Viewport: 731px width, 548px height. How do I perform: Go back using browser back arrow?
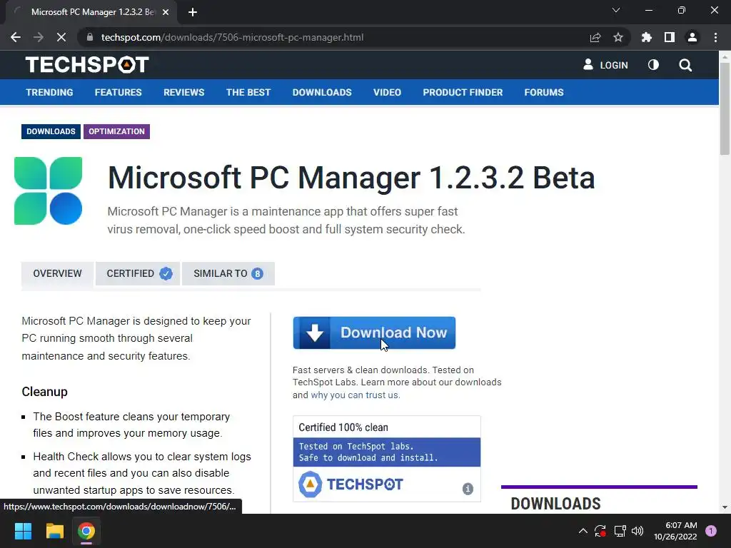coord(16,37)
